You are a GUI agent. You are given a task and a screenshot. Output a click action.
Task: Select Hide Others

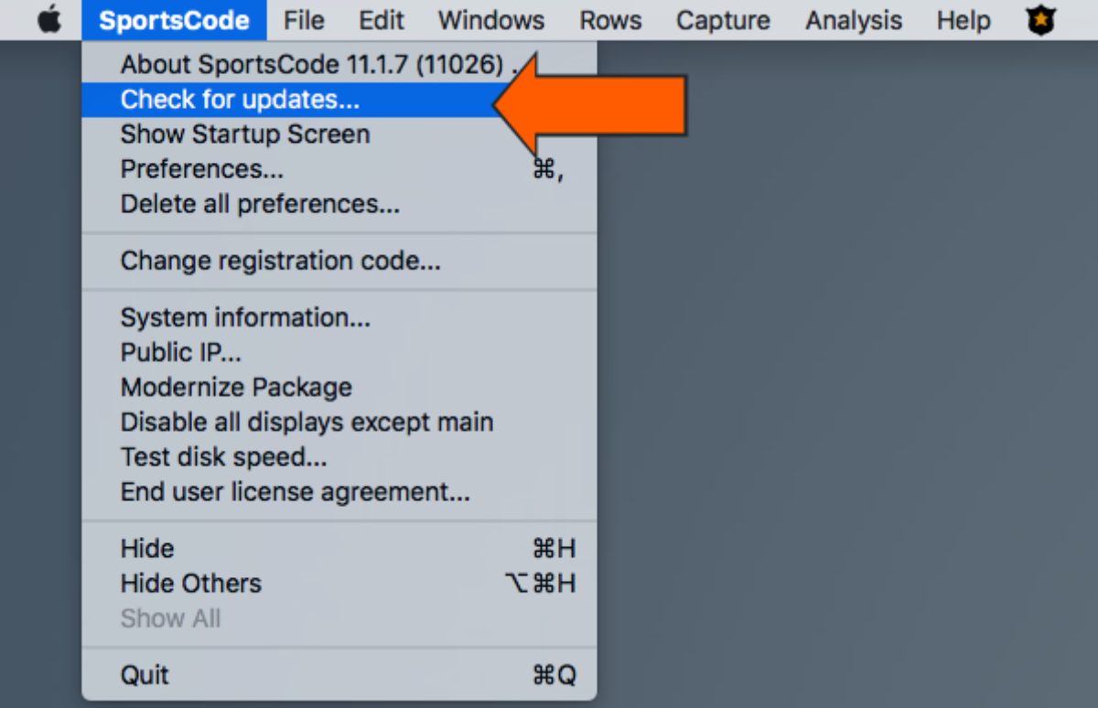pos(190,583)
